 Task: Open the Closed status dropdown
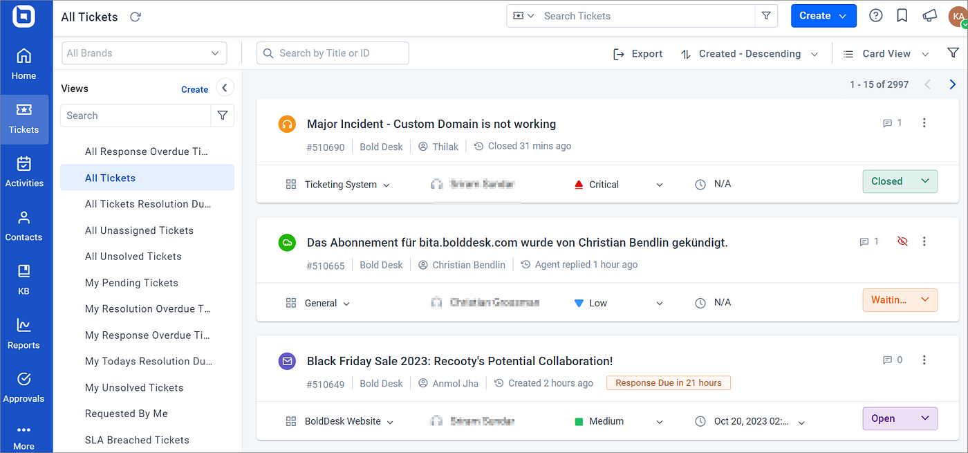pos(900,181)
